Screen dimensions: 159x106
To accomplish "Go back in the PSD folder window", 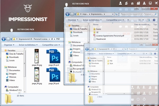I will tap(4, 39).
